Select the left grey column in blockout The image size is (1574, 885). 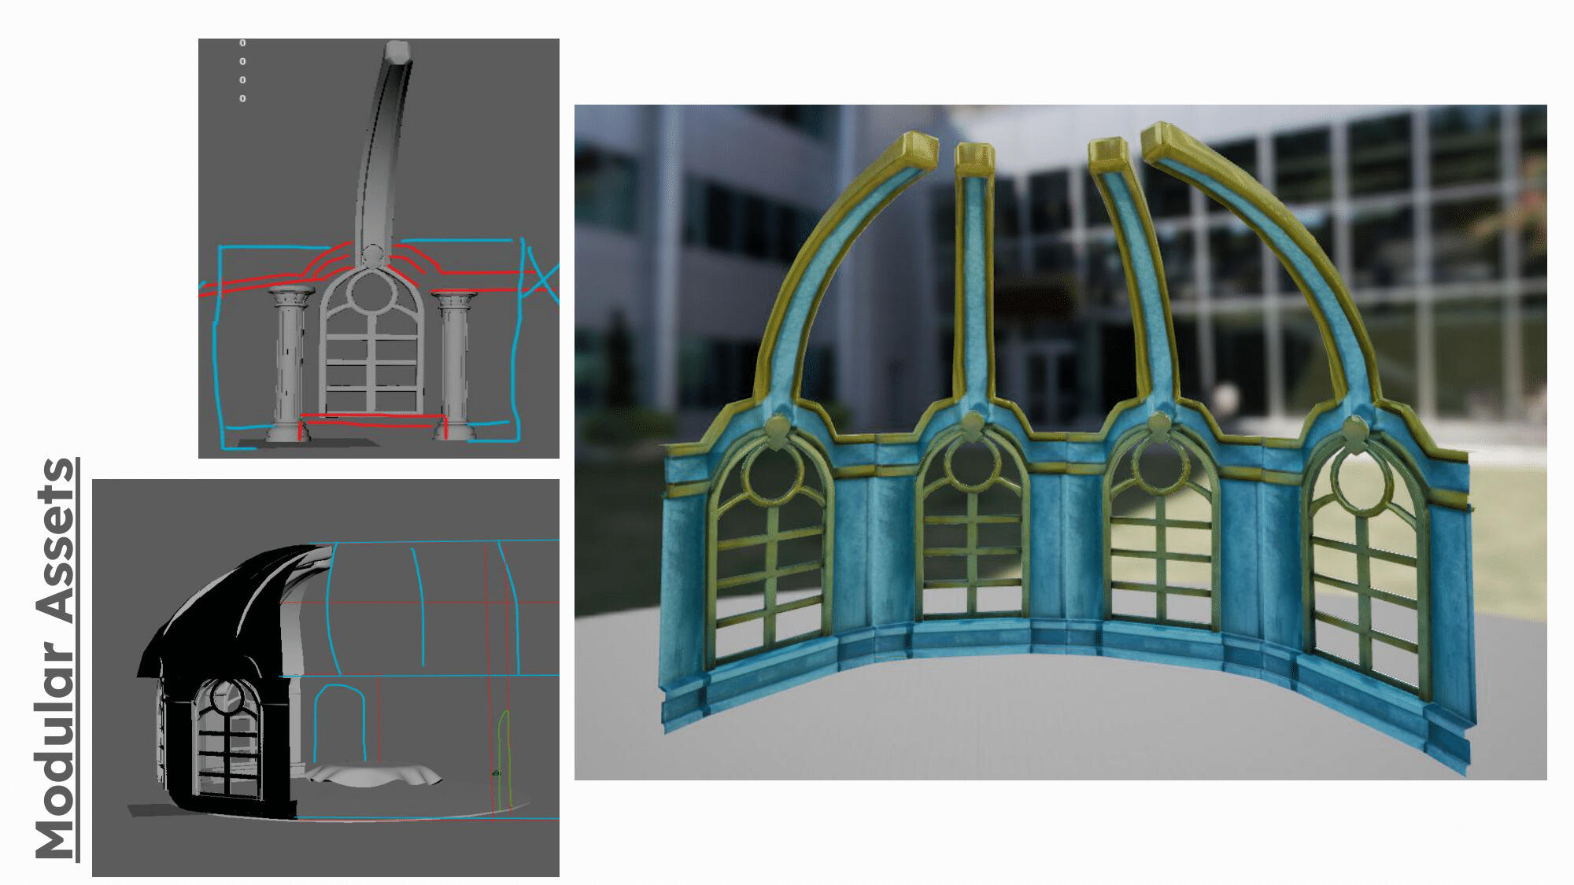tap(289, 363)
